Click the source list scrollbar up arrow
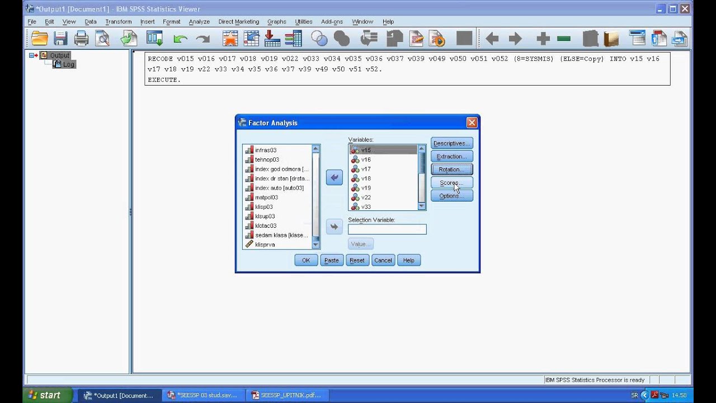The height and width of the screenshot is (403, 716). (315, 149)
